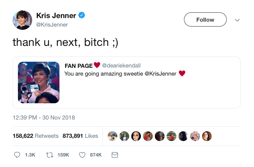Open the first liker's avatar in the row

tap(112, 136)
